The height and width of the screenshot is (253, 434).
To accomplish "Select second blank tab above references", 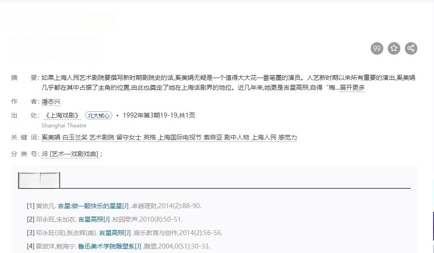I will point(50,180).
